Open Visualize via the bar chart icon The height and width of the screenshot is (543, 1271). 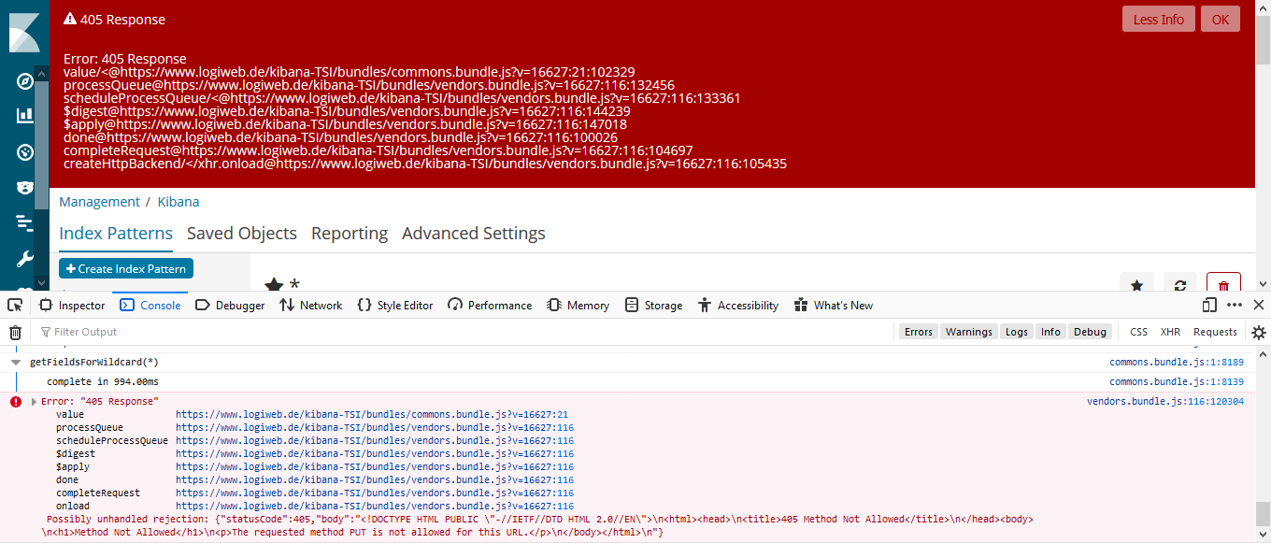[25, 116]
